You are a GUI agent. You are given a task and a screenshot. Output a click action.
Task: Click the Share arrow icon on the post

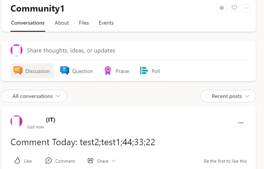pyautogui.click(x=90, y=160)
